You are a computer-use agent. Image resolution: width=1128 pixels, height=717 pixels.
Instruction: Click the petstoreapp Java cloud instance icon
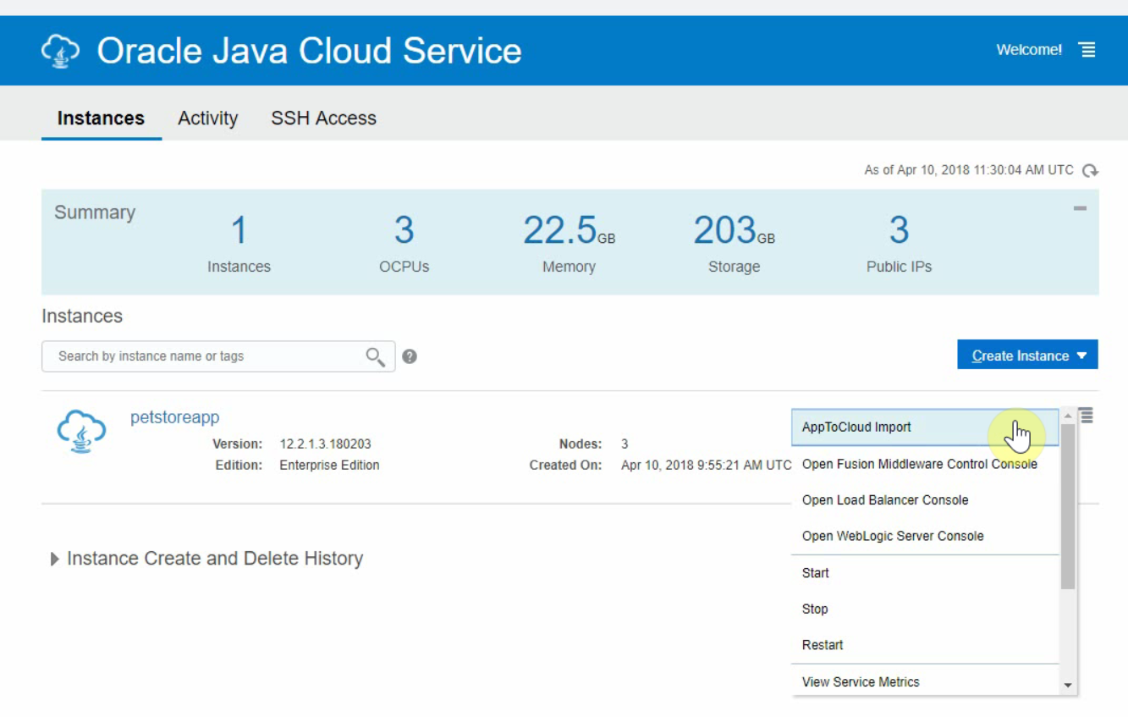coord(81,432)
